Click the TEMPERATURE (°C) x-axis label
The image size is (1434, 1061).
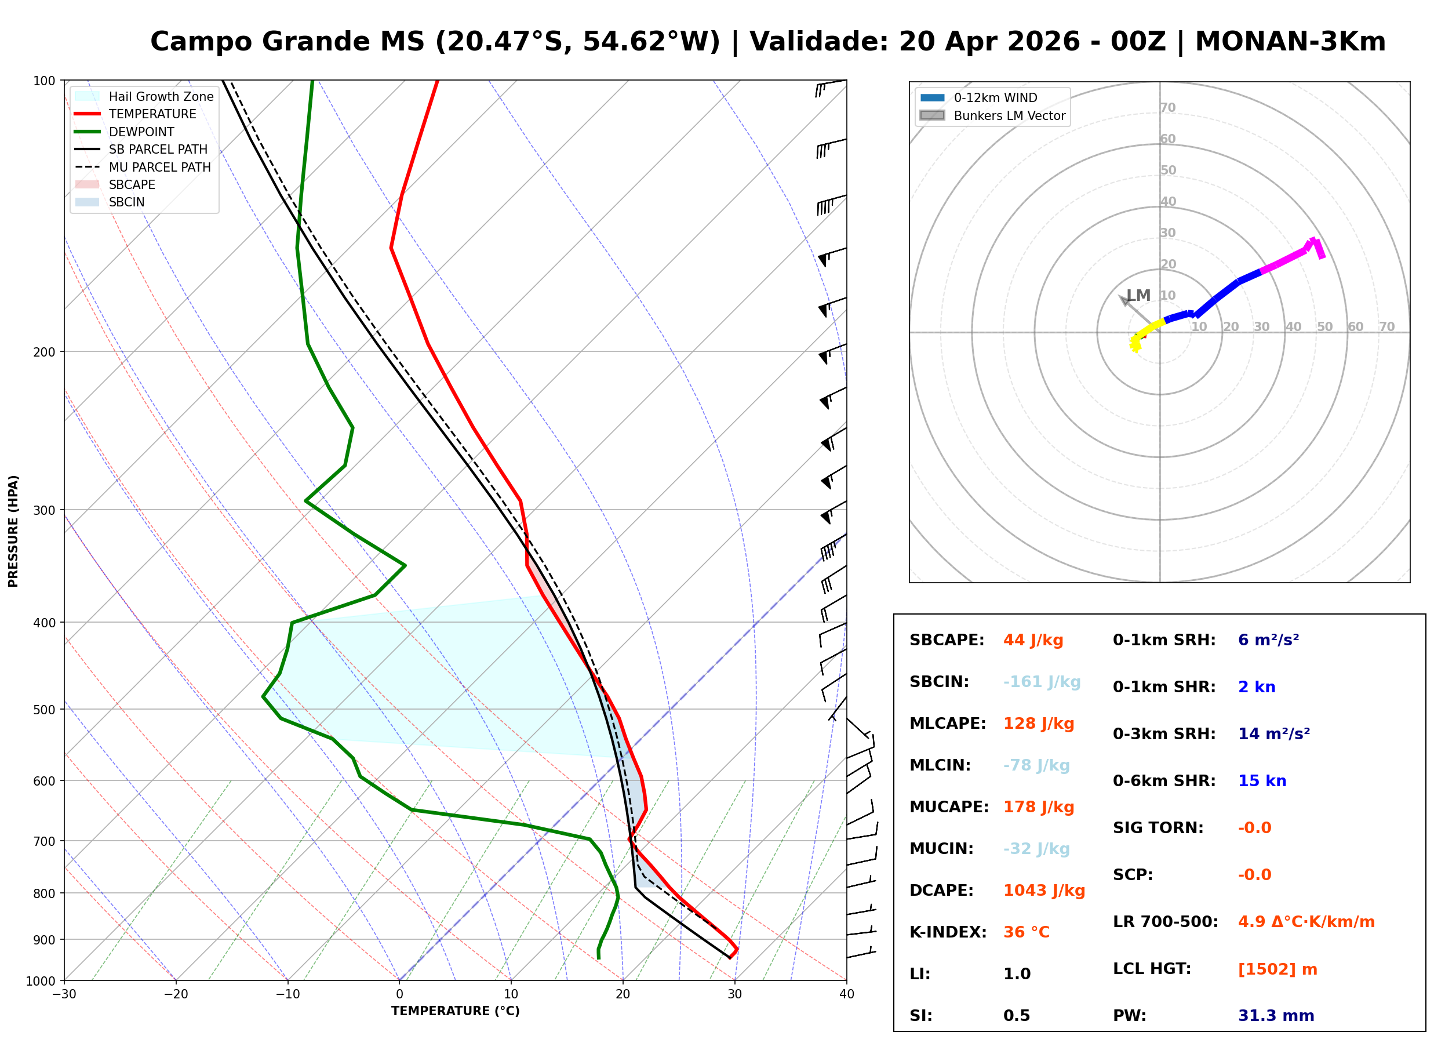coord(455,1011)
